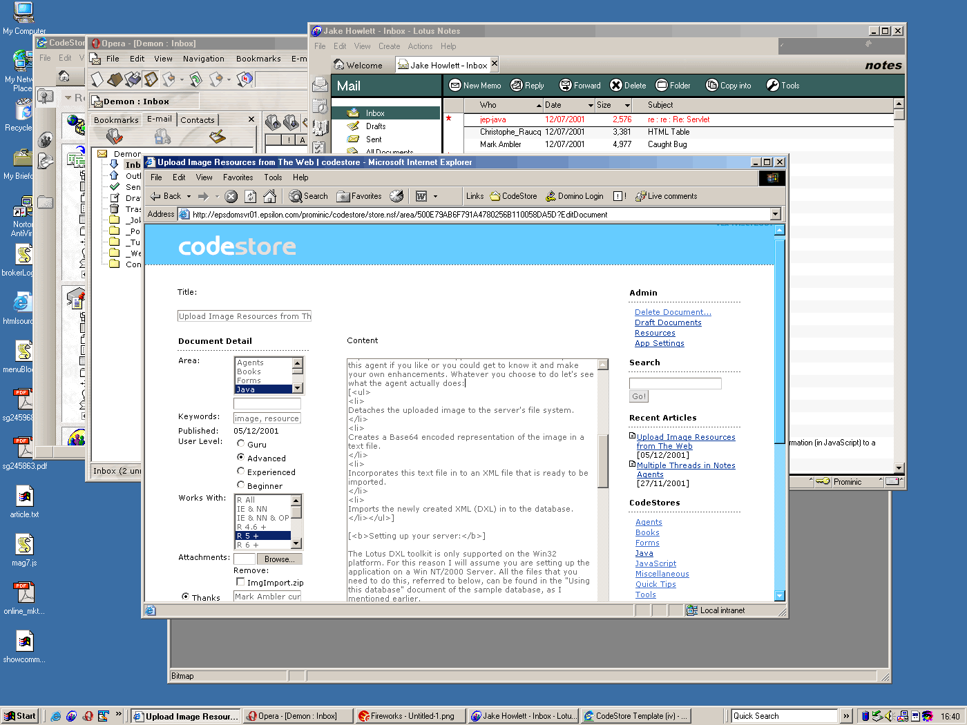The image size is (967, 725).
Task: Open the Navigation menu in Opera
Action: (x=203, y=59)
